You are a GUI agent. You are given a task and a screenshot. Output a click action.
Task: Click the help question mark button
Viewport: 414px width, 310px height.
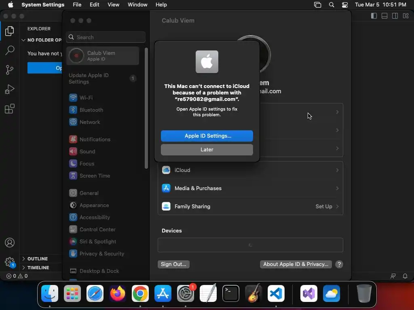339,264
